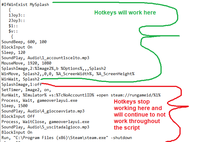This screenshot has width=218, height=142.
Task: Click the 'WinMove, Splash2' line
Action: tap(68, 74)
